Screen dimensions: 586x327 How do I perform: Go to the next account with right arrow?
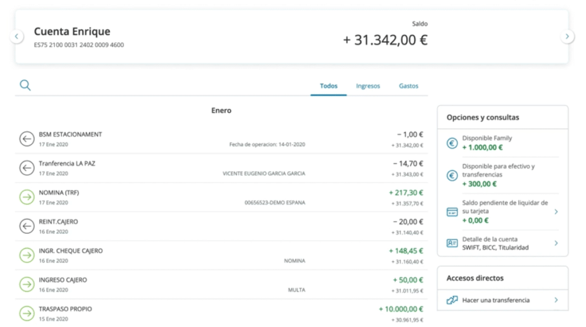[567, 36]
